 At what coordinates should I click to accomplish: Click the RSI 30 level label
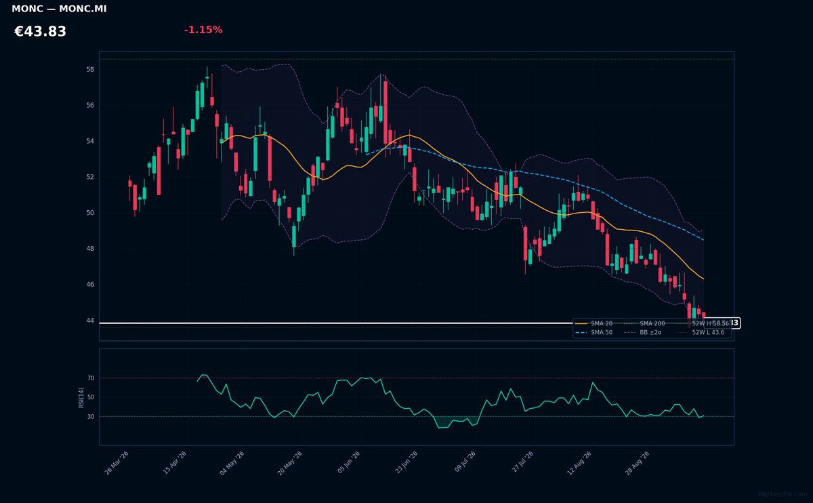click(90, 417)
